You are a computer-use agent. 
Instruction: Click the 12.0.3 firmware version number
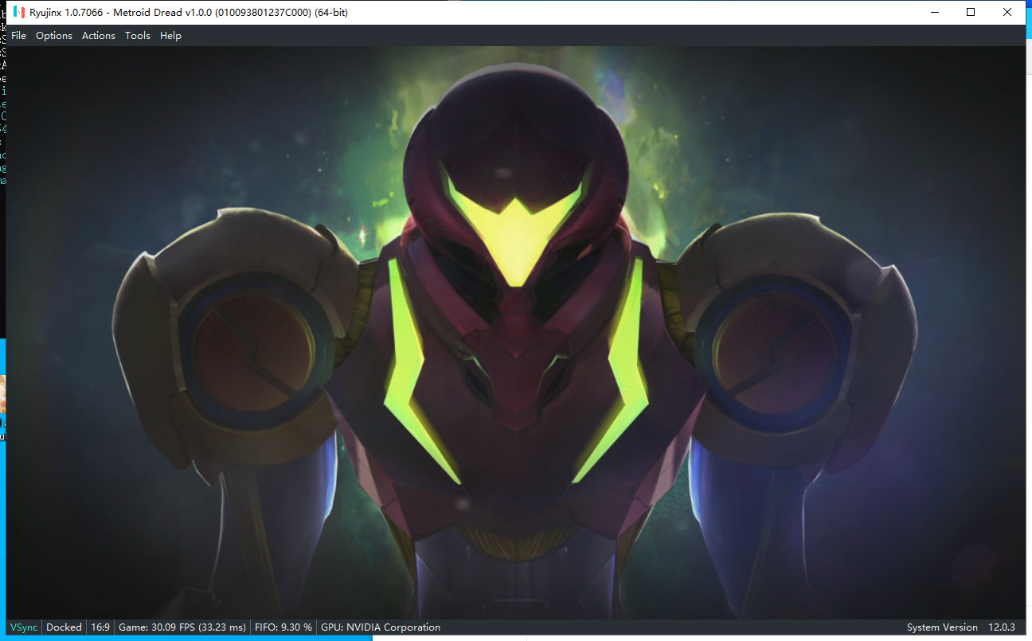tap(1002, 627)
